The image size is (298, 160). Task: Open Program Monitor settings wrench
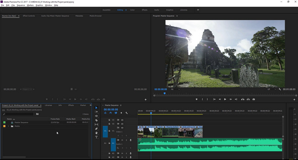click(280, 89)
